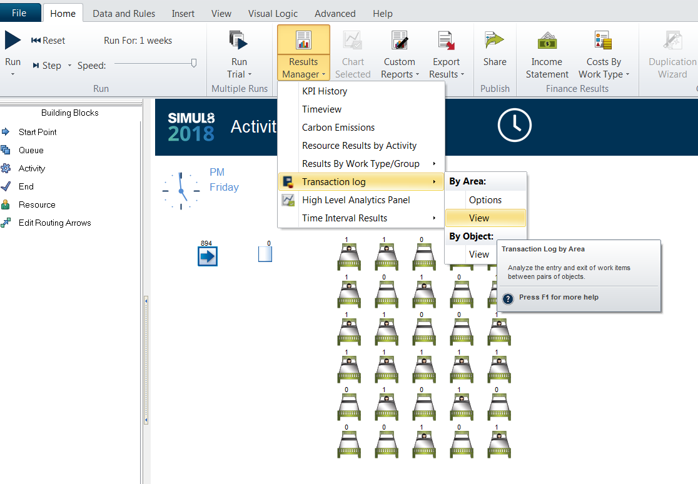Open Results Manager chart icon

coord(303,40)
